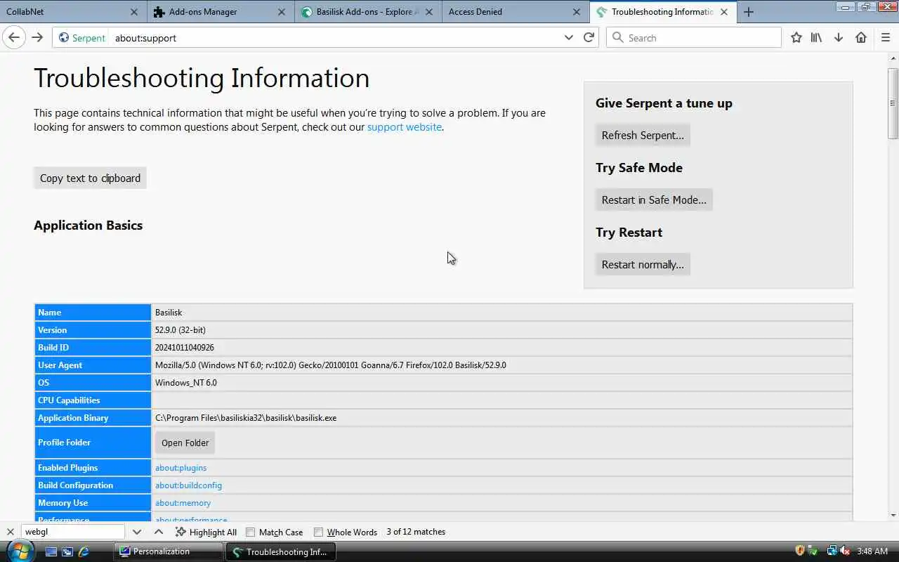Copy text to clipboard button
This screenshot has height=562, width=899.
coord(90,178)
